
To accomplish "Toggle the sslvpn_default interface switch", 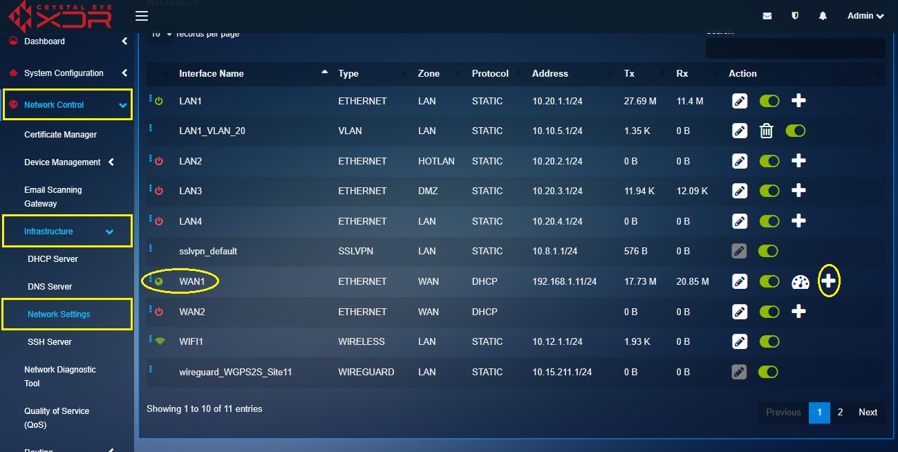I will (768, 251).
